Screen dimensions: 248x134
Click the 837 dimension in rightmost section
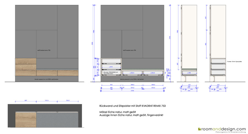coord(206,18)
